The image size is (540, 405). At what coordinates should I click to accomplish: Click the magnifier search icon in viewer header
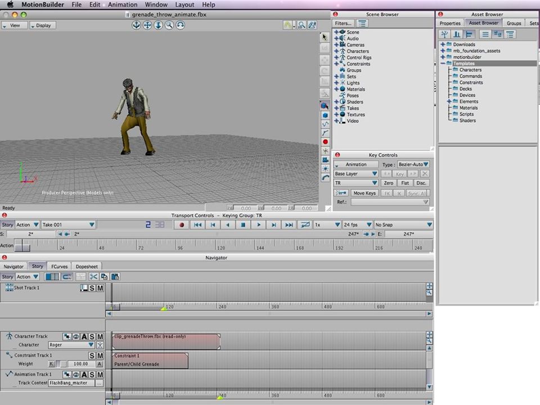click(301, 25)
